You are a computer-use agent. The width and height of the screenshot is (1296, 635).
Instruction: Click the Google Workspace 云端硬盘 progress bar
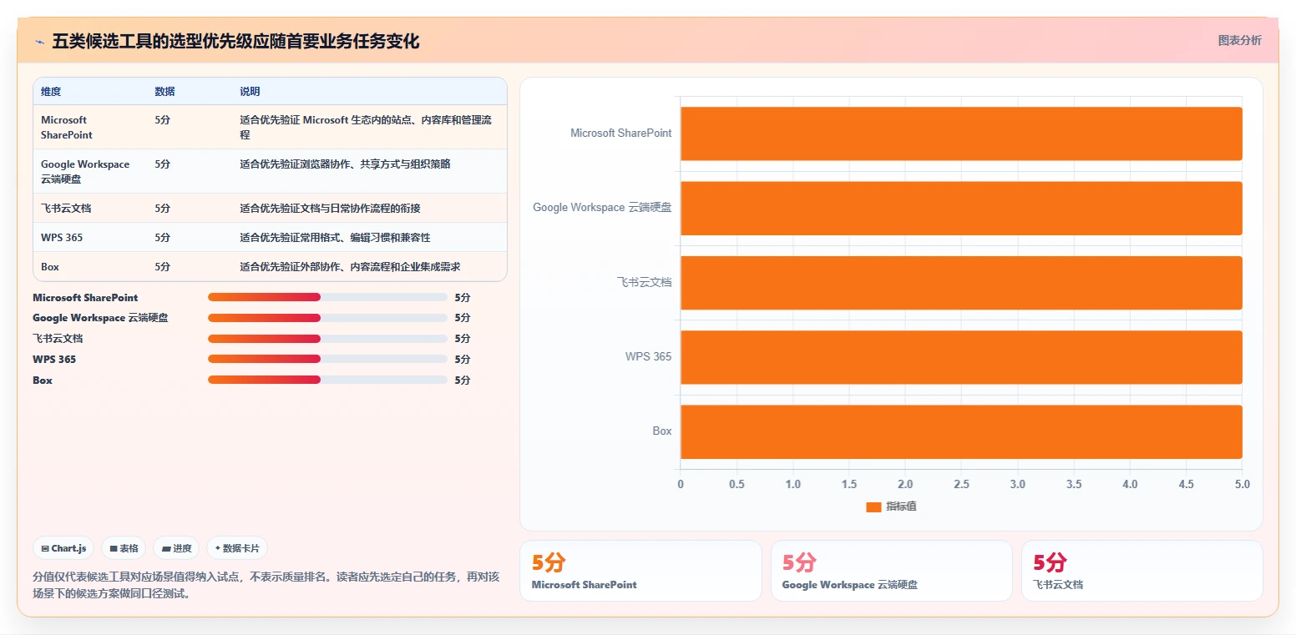pyautogui.click(x=327, y=318)
